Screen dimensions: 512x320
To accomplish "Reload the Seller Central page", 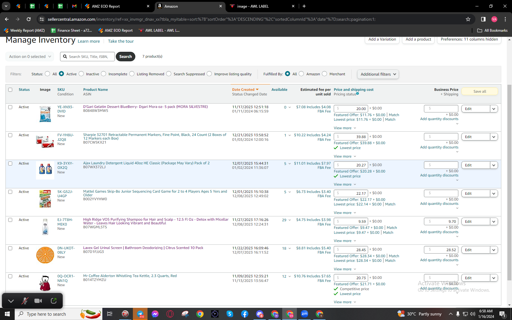I will click(29, 19).
